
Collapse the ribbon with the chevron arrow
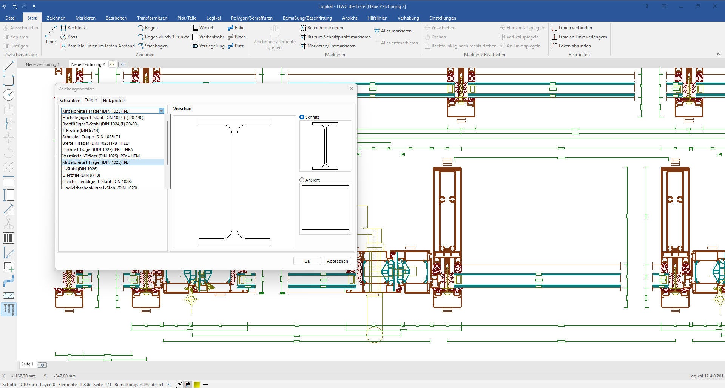pos(718,54)
